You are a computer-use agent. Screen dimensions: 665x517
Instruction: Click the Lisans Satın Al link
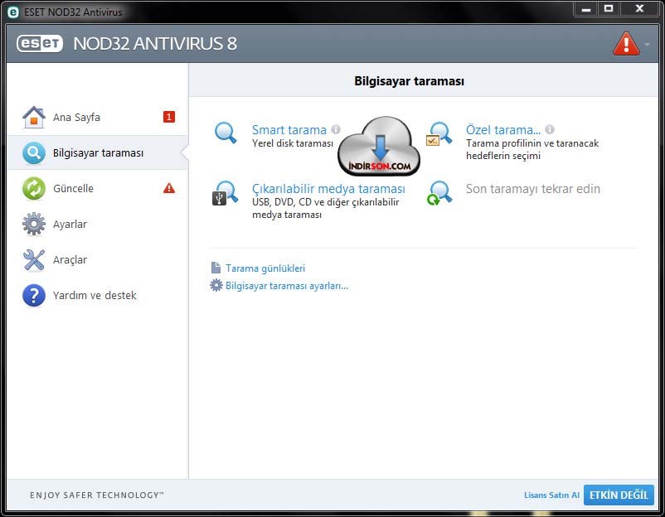click(551, 495)
